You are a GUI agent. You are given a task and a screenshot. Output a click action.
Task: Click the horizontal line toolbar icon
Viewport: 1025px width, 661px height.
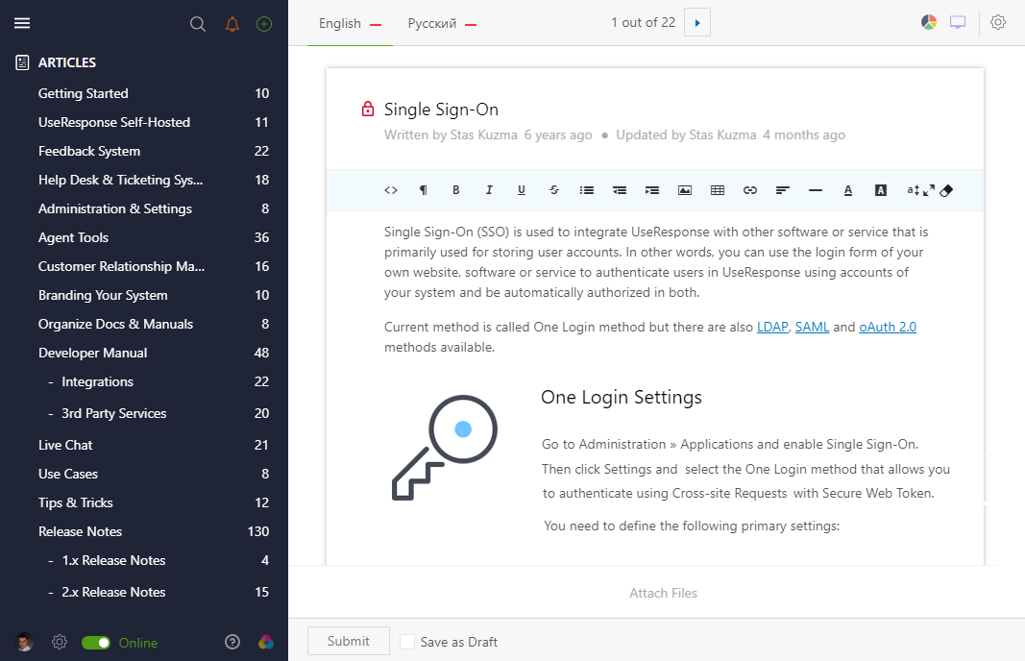pyautogui.click(x=816, y=190)
